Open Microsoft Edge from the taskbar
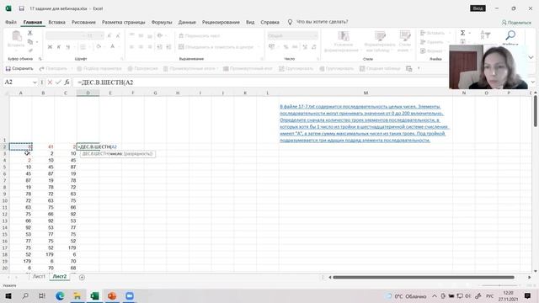The height and width of the screenshot is (303, 539). (60, 295)
